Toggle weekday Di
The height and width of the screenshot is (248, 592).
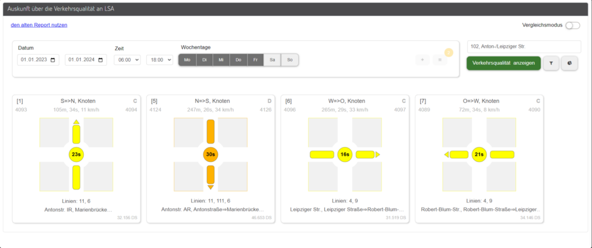(204, 60)
